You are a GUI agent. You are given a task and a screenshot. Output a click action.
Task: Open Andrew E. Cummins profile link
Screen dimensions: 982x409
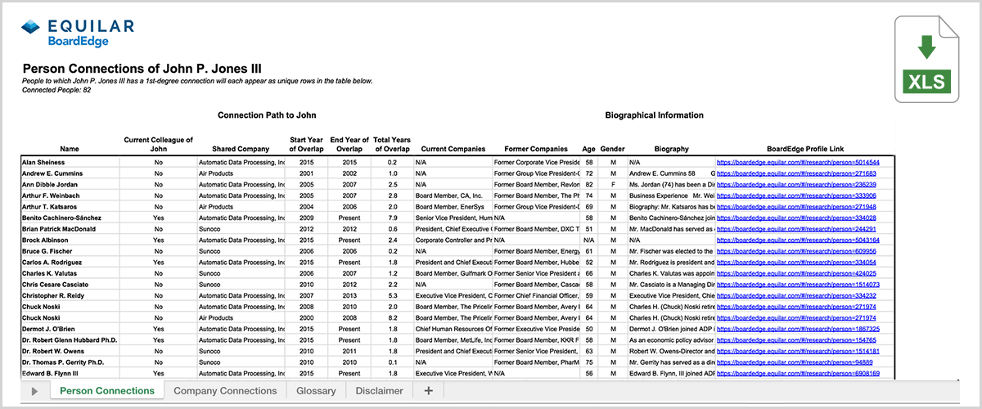(x=796, y=173)
